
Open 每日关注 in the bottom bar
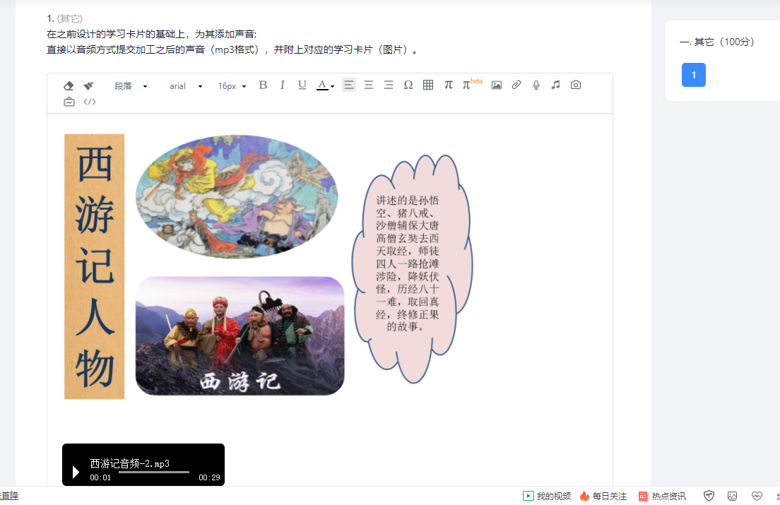coord(603,496)
